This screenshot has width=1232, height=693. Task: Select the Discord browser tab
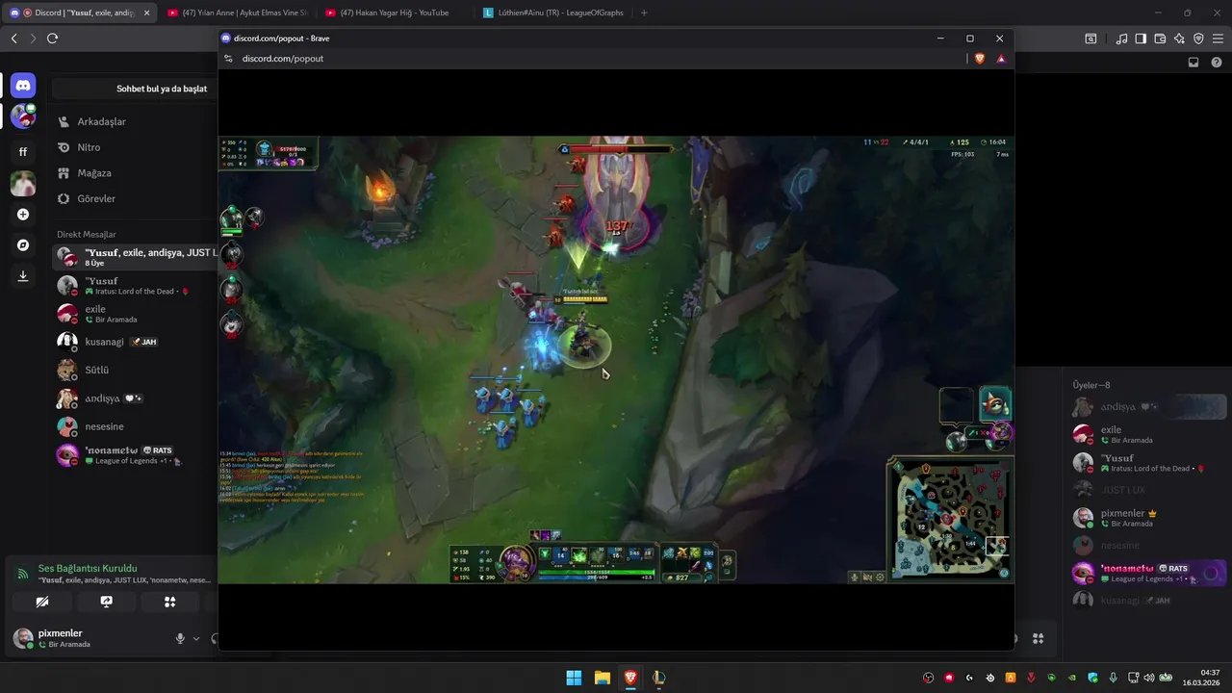coord(80,13)
